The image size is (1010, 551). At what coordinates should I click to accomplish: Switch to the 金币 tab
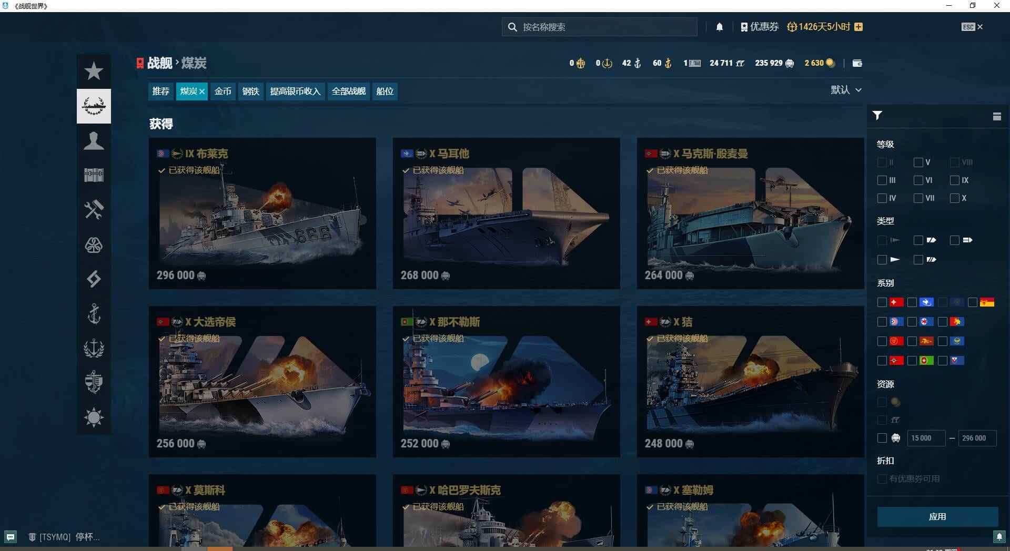pos(223,91)
